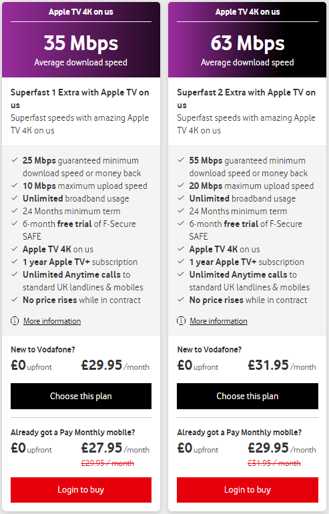This screenshot has width=329, height=514.
Task: Choose the Superfast 1 Extra plan at £29.95
Action: [81, 396]
